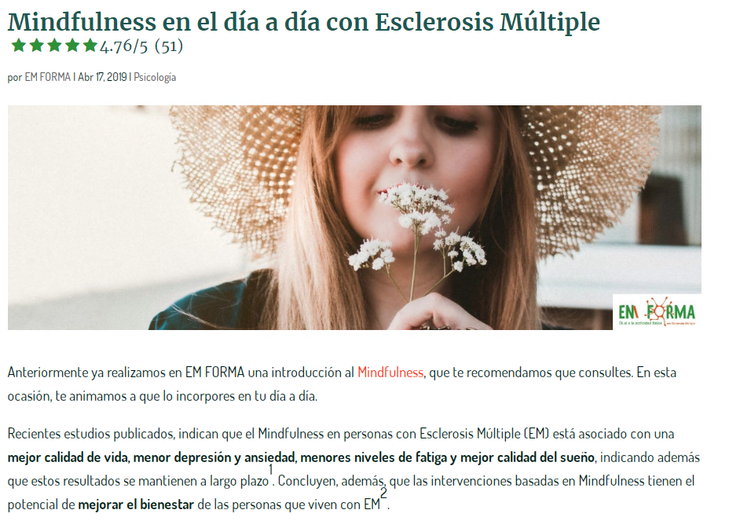The width and height of the screenshot is (729, 532).
Task: Click the third green rating star
Action: [x=54, y=46]
